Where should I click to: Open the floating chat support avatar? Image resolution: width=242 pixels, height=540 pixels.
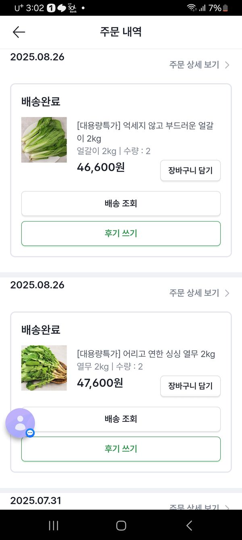click(20, 423)
